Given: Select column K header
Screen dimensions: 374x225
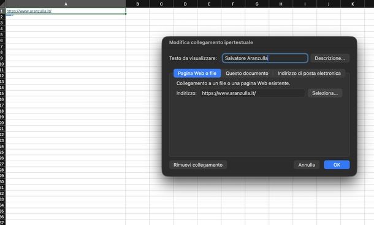Looking at the screenshot, I should [x=353, y=4].
